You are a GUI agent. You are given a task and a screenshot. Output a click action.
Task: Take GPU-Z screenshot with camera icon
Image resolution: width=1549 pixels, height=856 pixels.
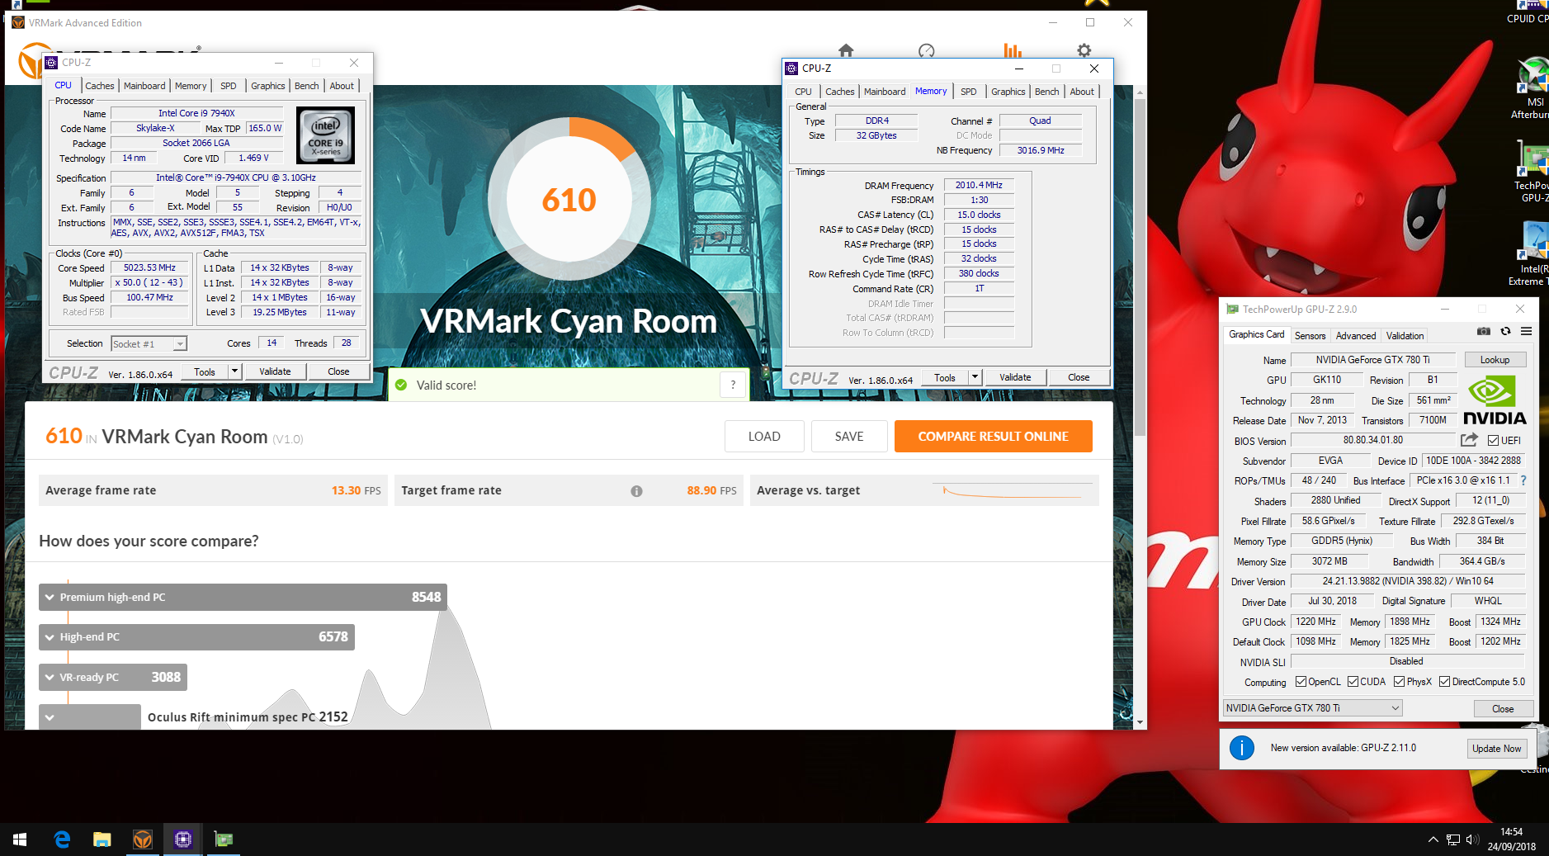[1484, 331]
